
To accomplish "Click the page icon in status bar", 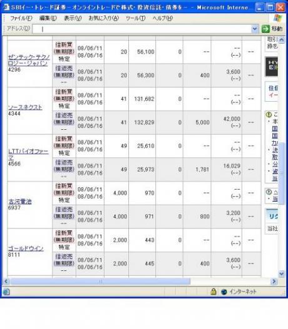I will click(6, 292).
